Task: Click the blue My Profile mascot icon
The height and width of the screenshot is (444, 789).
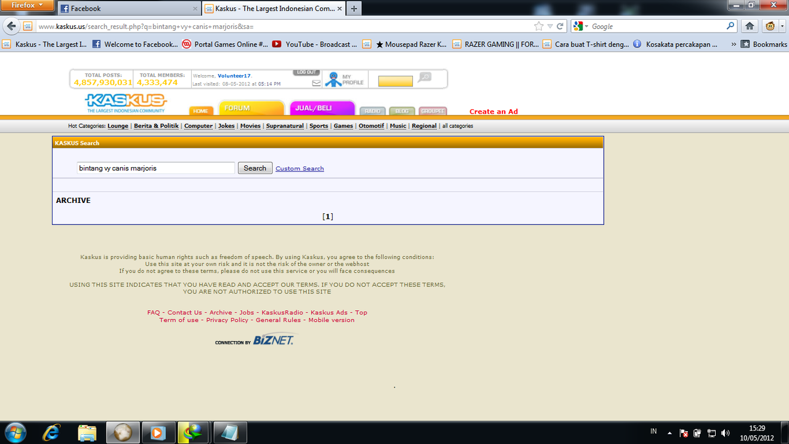Action: point(333,79)
